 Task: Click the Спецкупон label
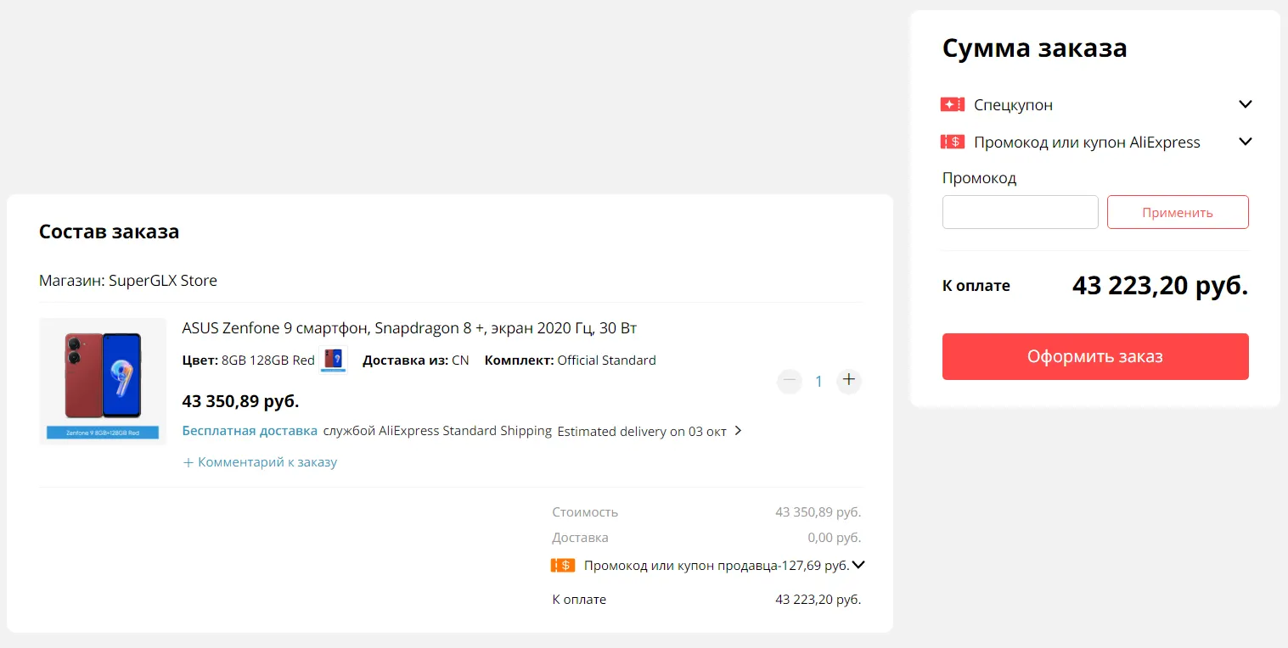[x=1013, y=105]
